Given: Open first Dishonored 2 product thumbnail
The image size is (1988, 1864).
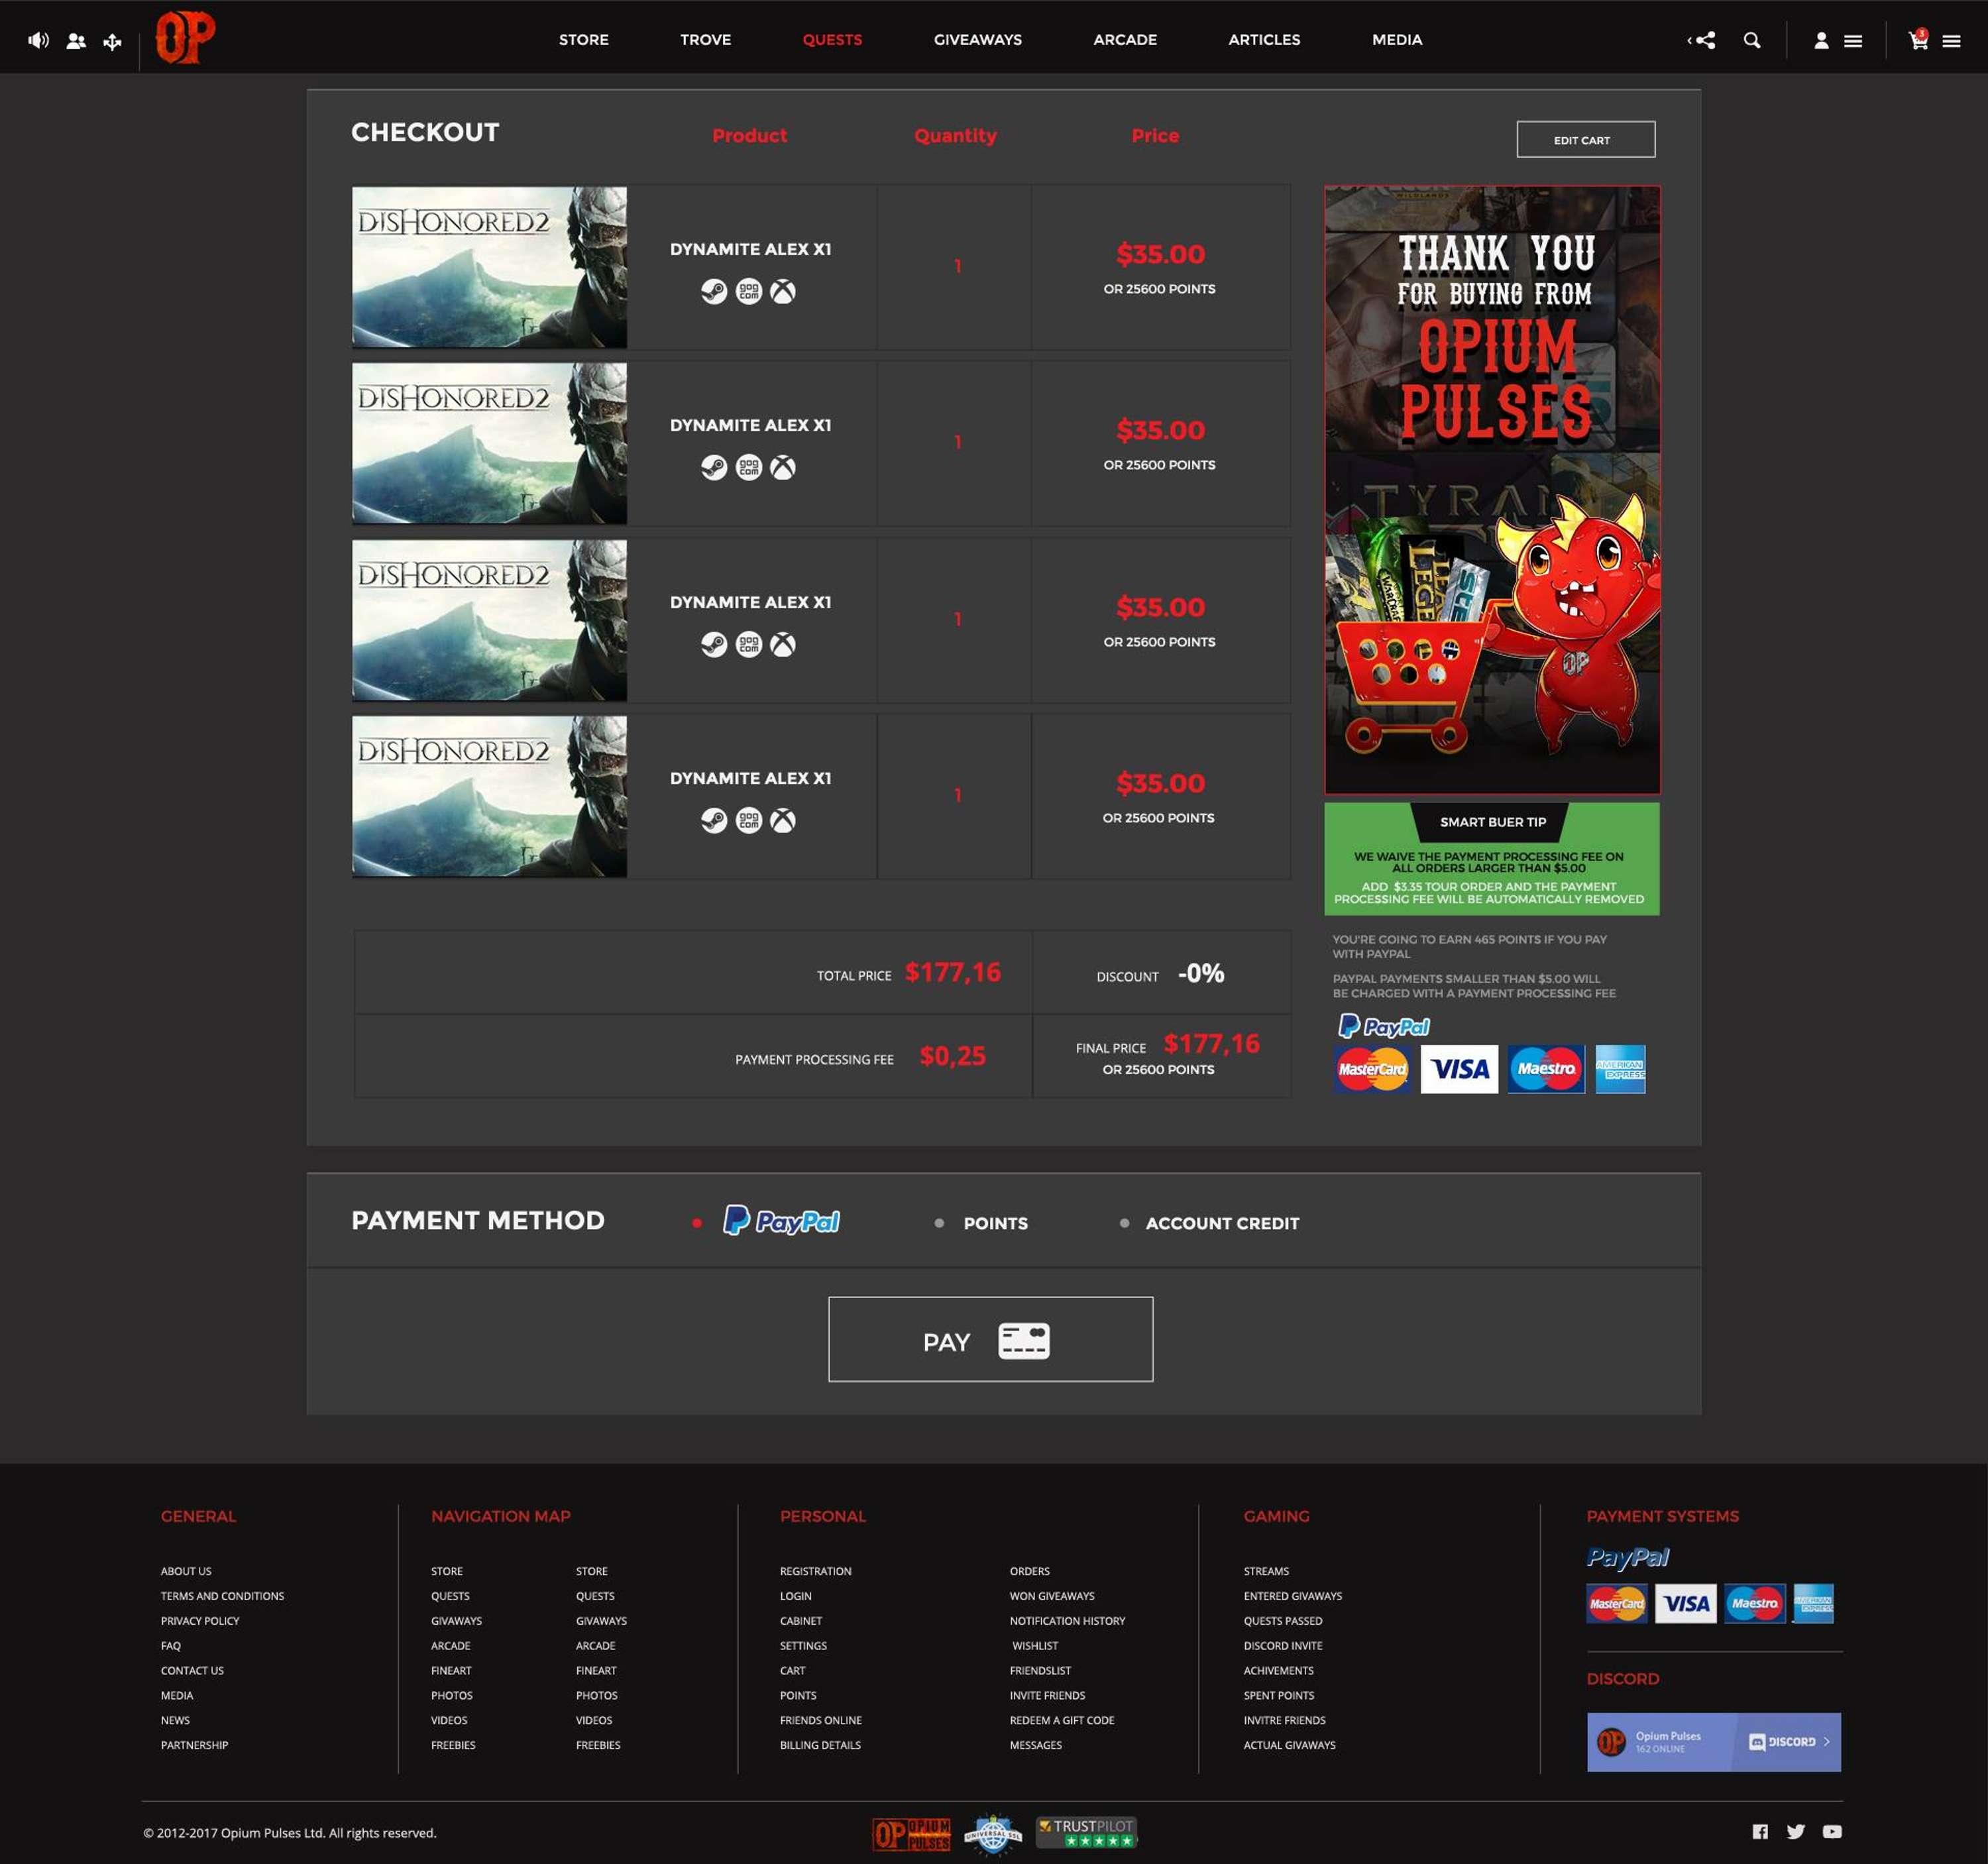Looking at the screenshot, I should [489, 267].
